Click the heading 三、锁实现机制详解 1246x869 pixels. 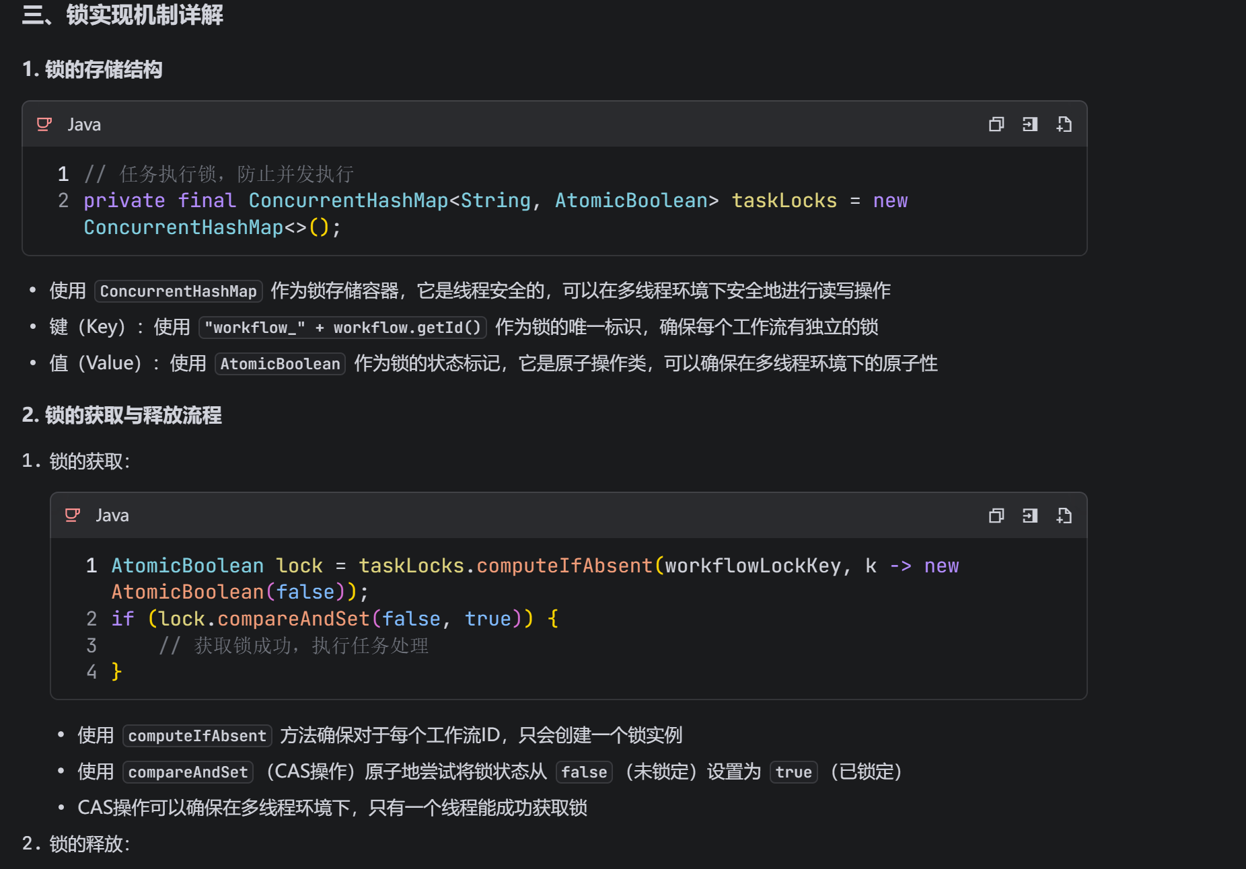point(122,14)
